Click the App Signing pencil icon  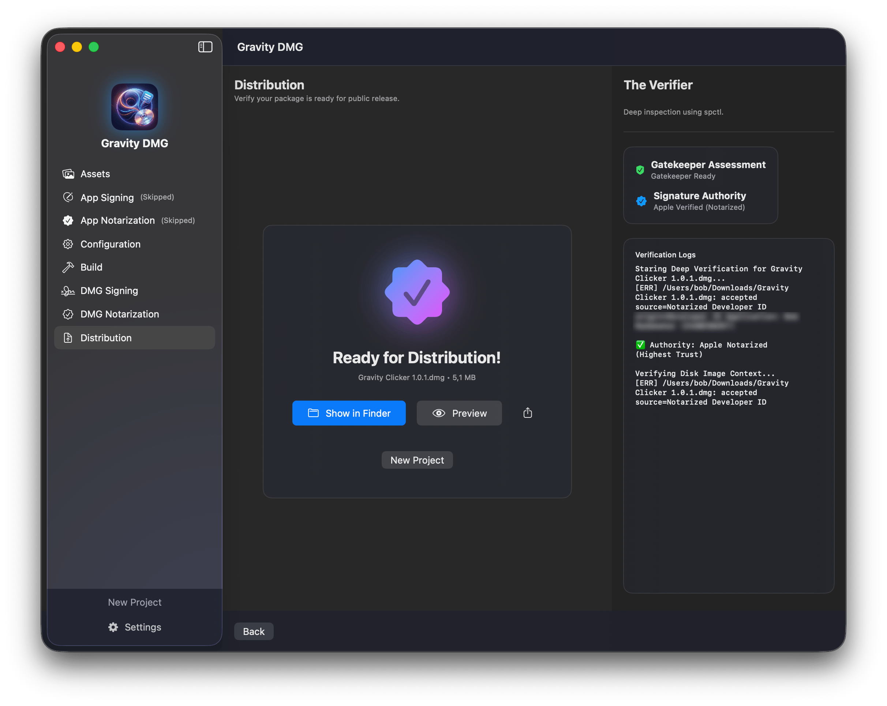pyautogui.click(x=68, y=197)
